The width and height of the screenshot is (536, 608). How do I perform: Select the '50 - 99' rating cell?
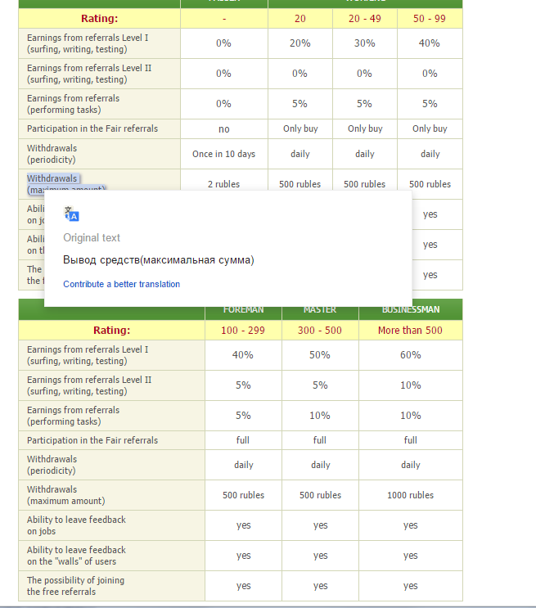pyautogui.click(x=430, y=19)
